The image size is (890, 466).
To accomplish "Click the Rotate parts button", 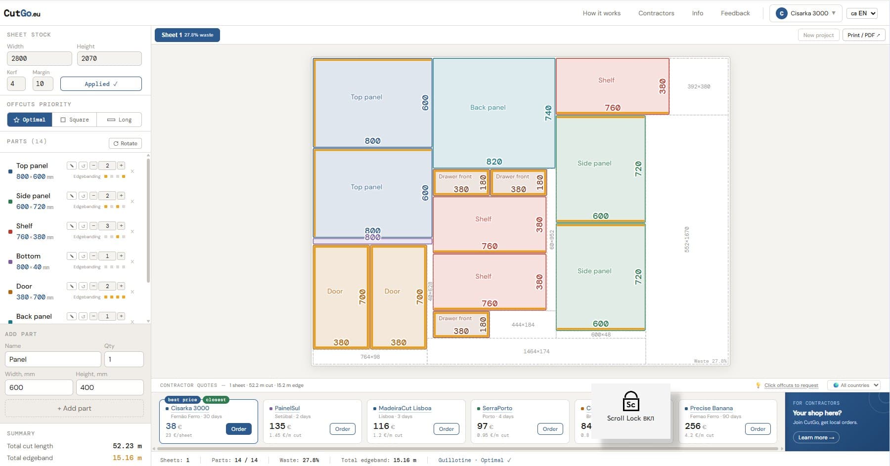I will pyautogui.click(x=125, y=143).
